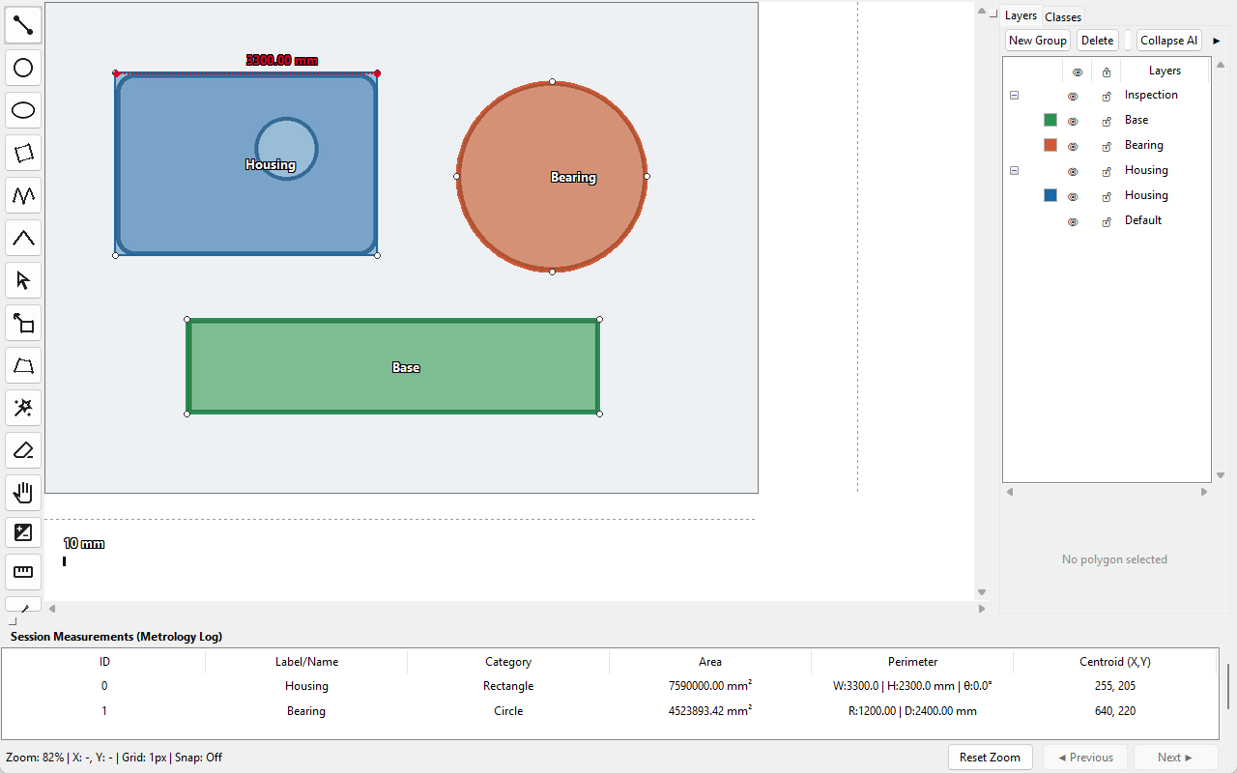Image resolution: width=1237 pixels, height=773 pixels.
Task: Click the canvas horizontal scrollbar right arrow
Action: point(982,609)
